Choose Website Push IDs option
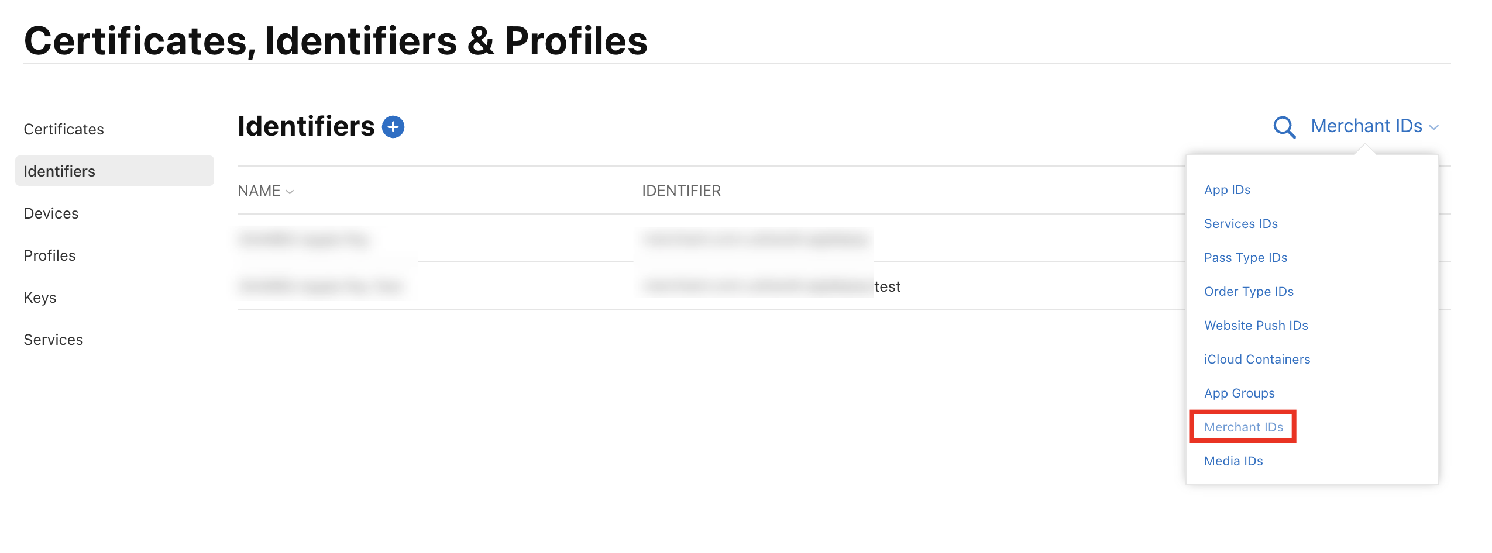 (1256, 326)
